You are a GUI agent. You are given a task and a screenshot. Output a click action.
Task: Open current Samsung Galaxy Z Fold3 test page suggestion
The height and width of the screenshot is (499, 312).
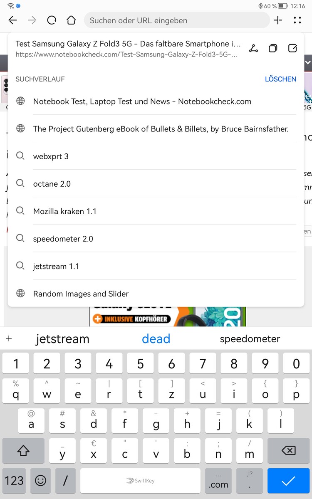pos(129,49)
